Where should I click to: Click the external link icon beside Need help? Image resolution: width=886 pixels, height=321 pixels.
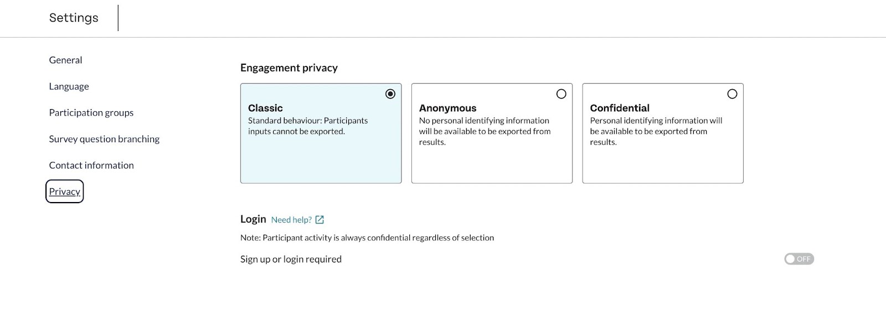pyautogui.click(x=320, y=220)
